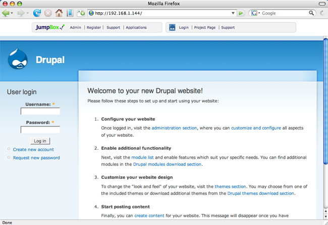Screen dimensions: 328x225
Task: Open the Bookmarks toolbar icon
Action: click(x=70, y=13)
